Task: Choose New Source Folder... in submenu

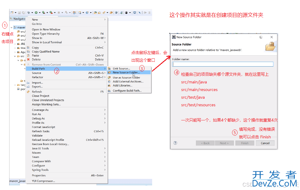Action: pos(129,72)
